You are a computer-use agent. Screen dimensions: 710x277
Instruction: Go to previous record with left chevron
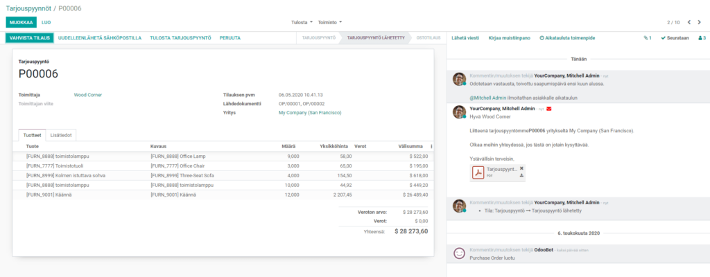[x=689, y=22]
